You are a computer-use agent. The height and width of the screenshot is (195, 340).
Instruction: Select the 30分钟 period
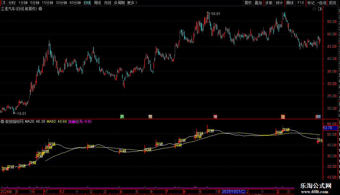click(x=61, y=3)
